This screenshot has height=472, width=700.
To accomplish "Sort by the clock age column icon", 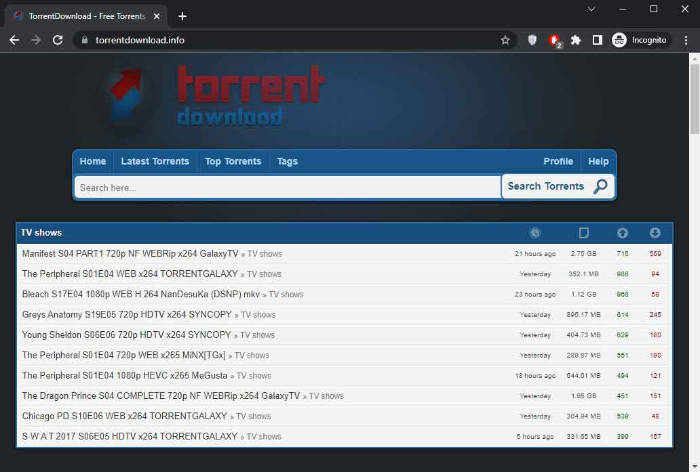I will click(535, 233).
